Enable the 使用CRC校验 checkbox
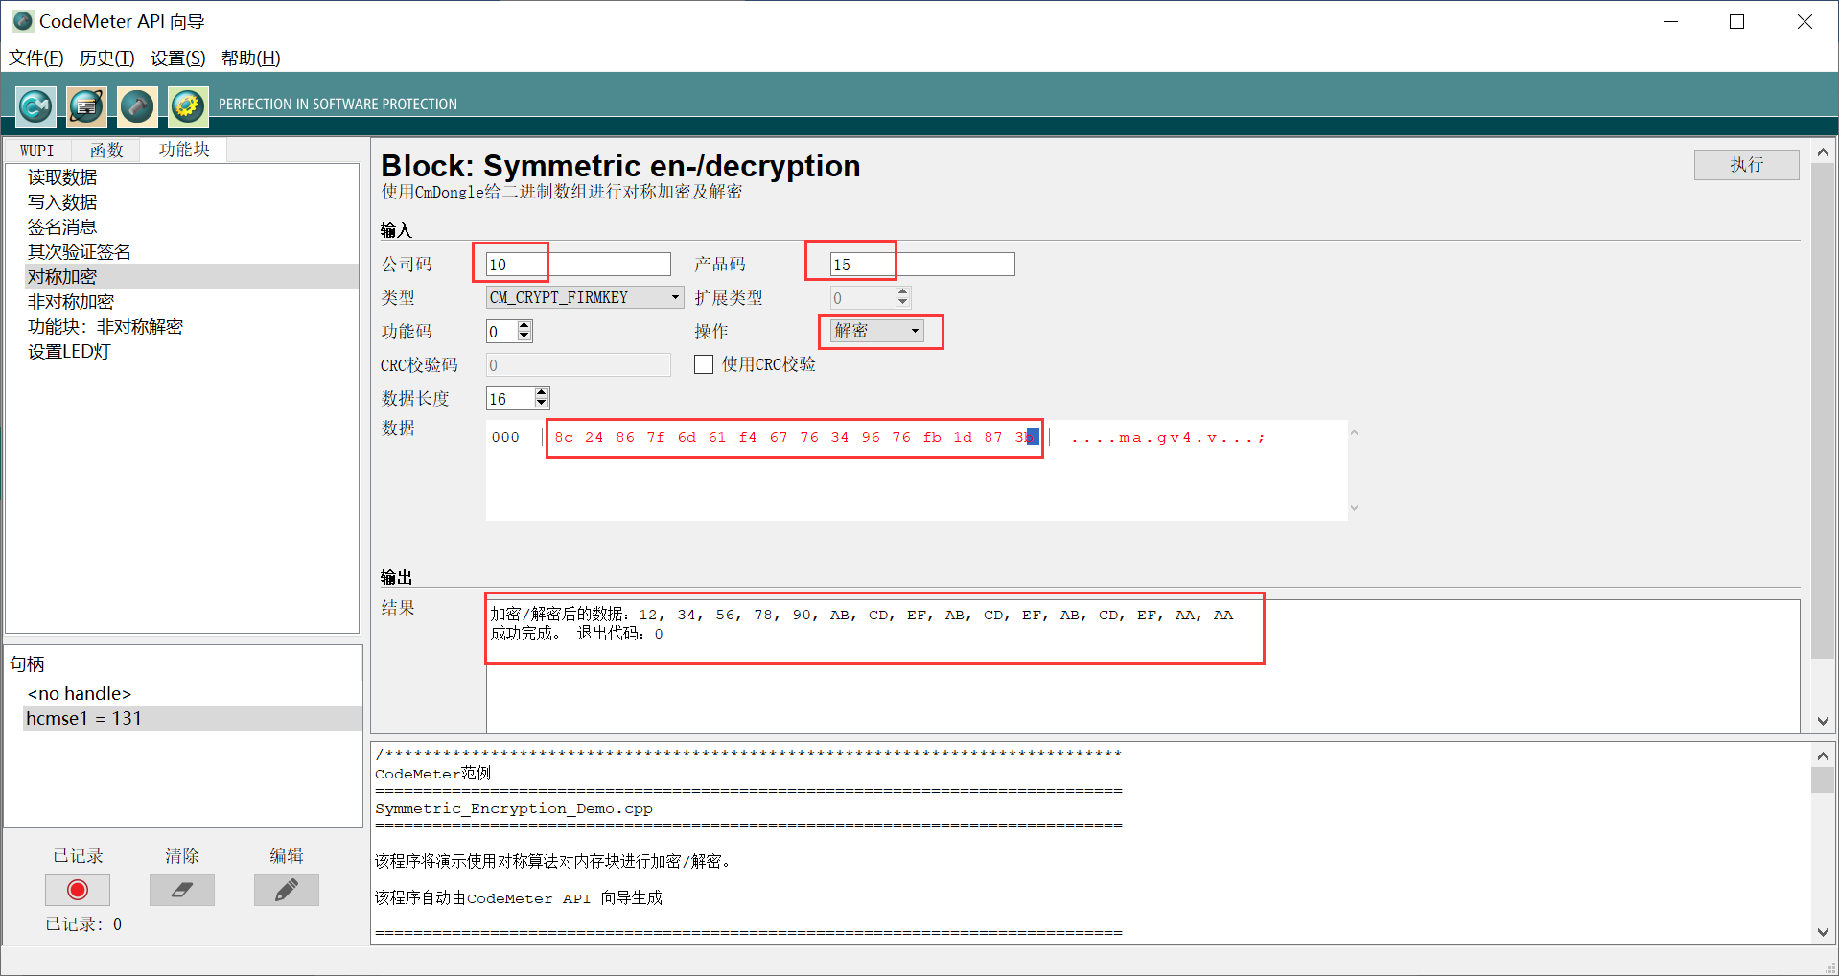Image resolution: width=1839 pixels, height=976 pixels. pos(704,364)
